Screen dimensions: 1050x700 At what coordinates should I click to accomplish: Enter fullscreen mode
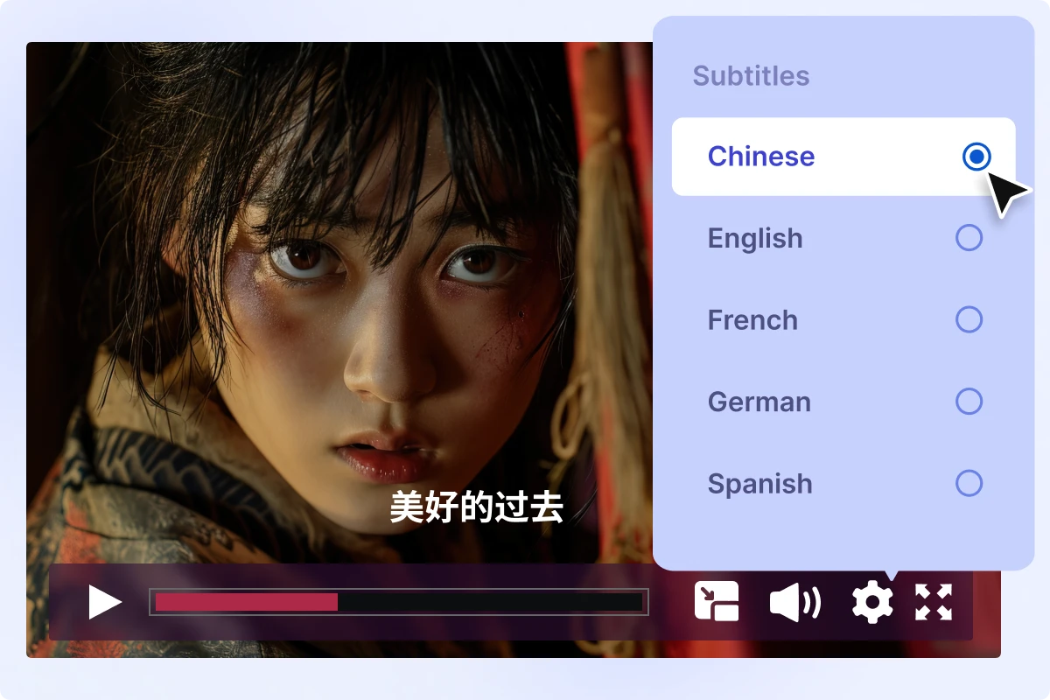933,602
